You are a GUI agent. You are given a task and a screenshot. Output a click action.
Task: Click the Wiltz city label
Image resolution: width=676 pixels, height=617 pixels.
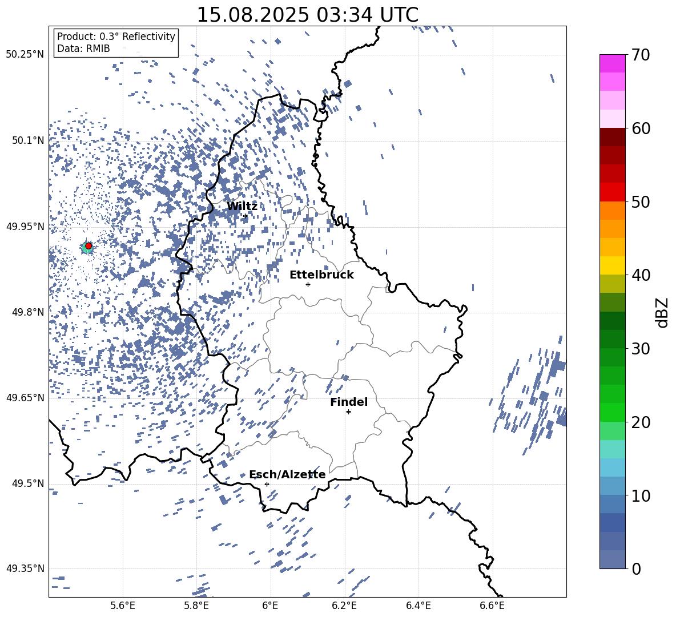click(x=242, y=207)
